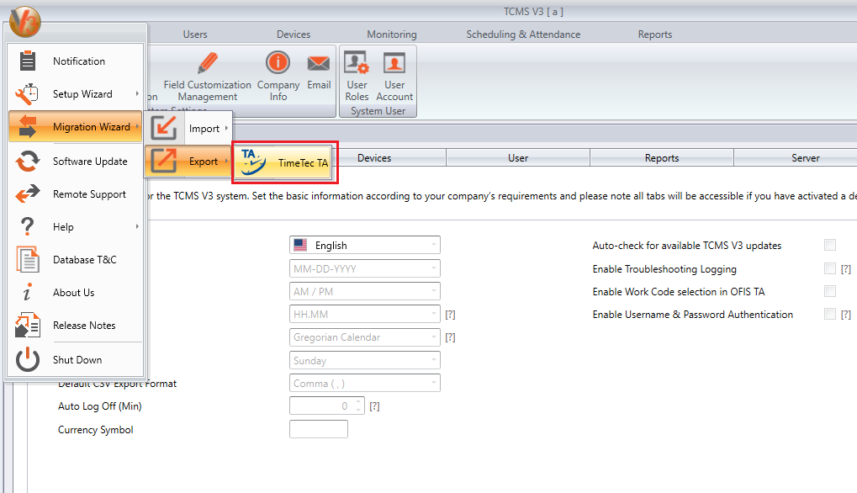Viewport: 857px width, 493px height.
Task: Select About Us menu entry
Action: [x=76, y=292]
